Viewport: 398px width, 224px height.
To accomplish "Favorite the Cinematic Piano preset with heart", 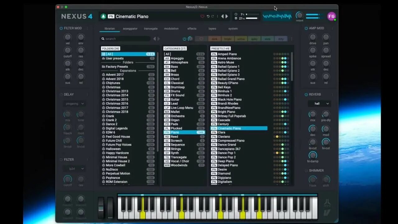I will pyautogui.click(x=202, y=16).
